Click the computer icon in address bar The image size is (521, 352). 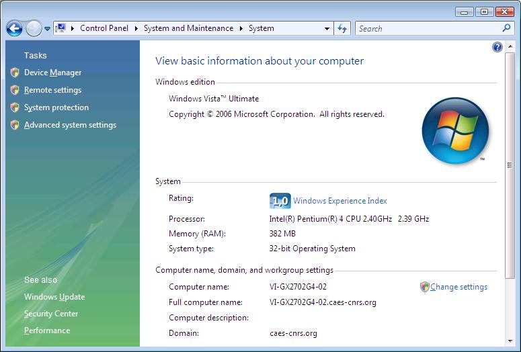(61, 28)
